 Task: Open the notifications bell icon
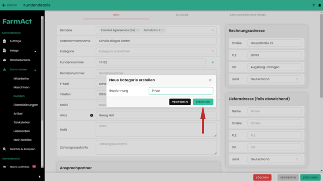point(320,5)
